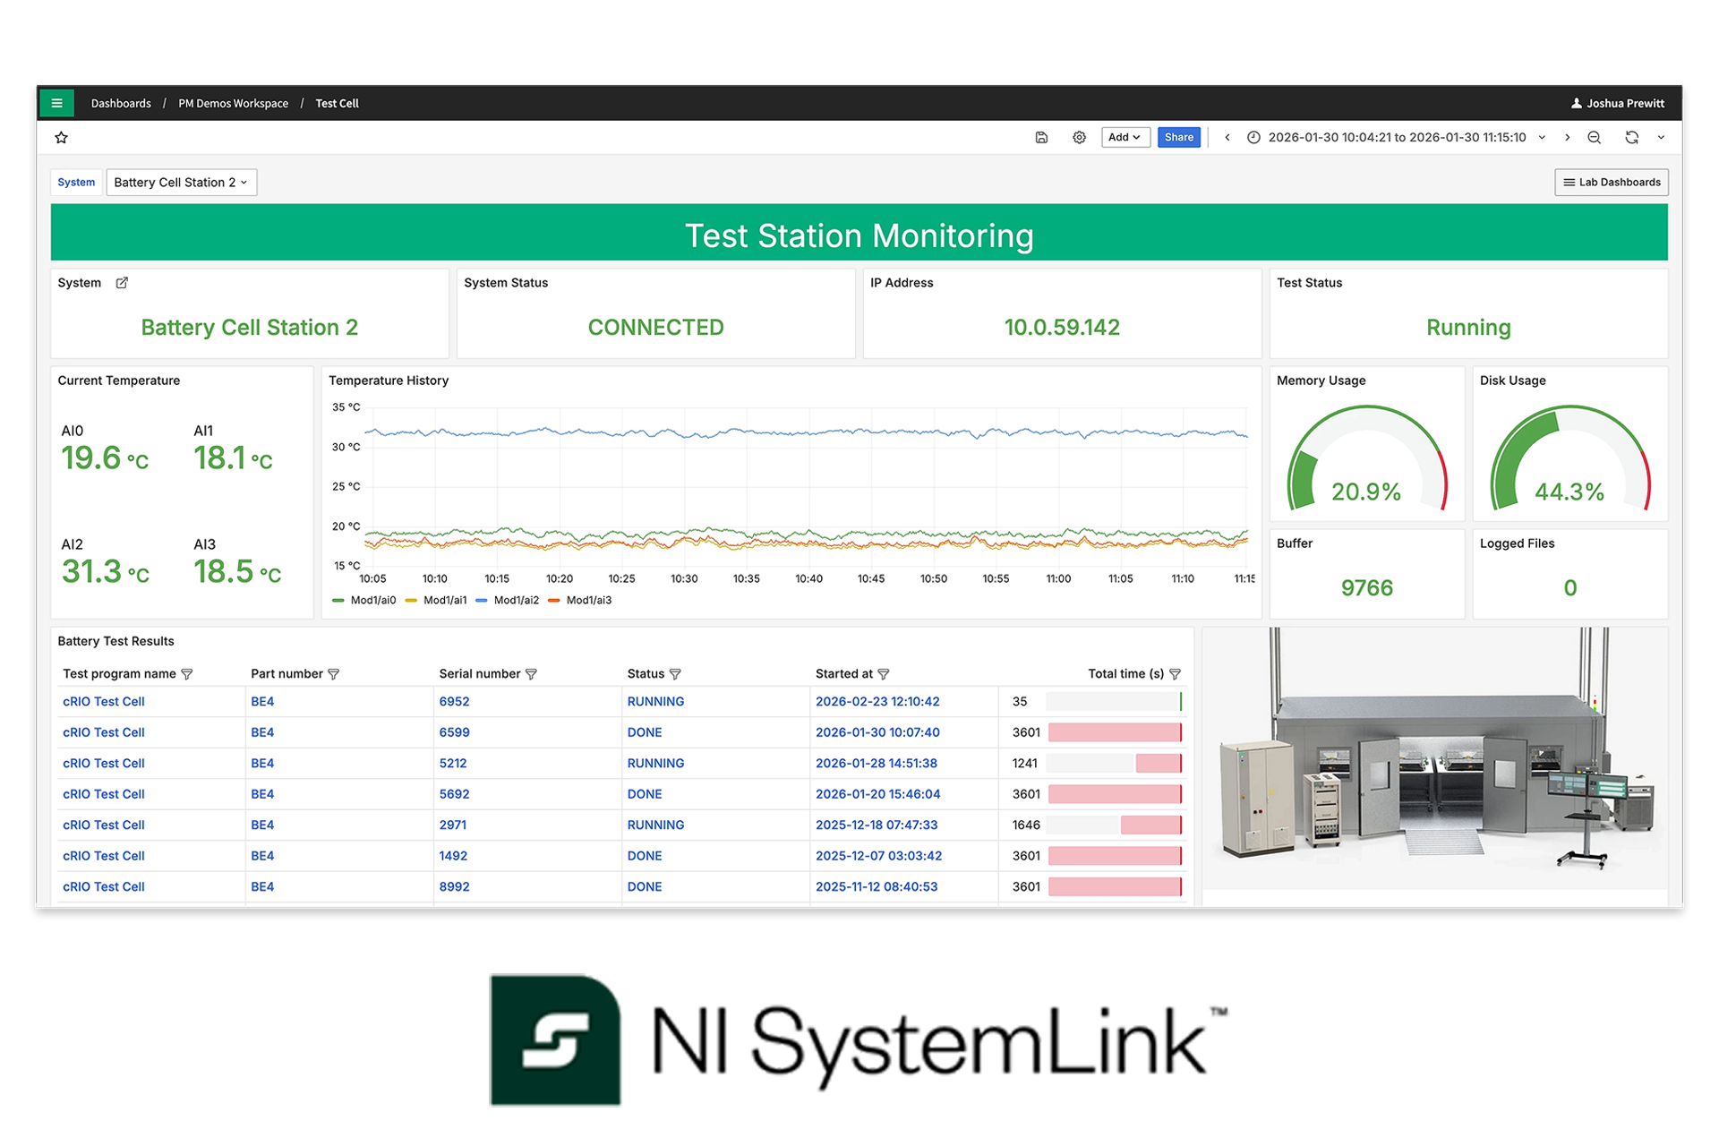Open the time range picker
This screenshot has height=1146, width=1719.
tap(1397, 137)
